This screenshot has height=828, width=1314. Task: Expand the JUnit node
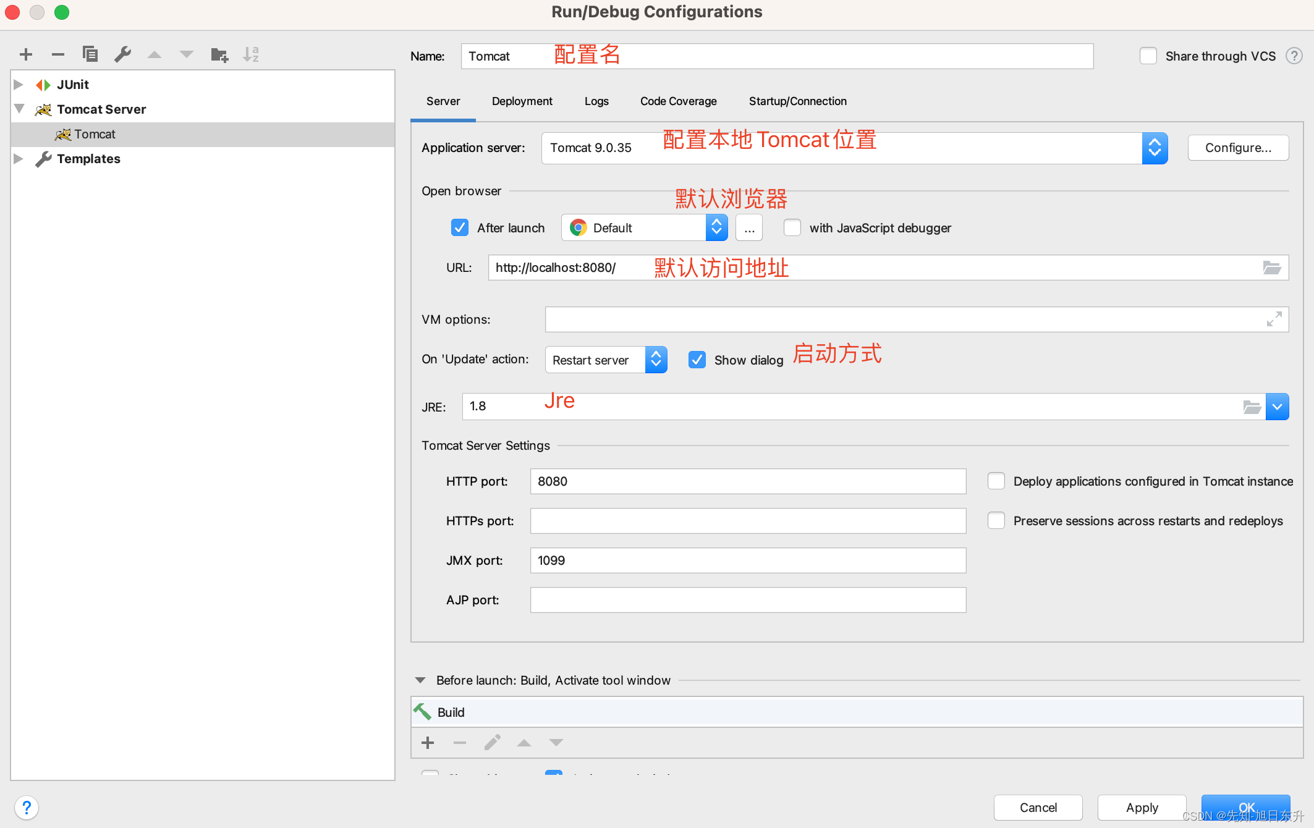pyautogui.click(x=19, y=85)
